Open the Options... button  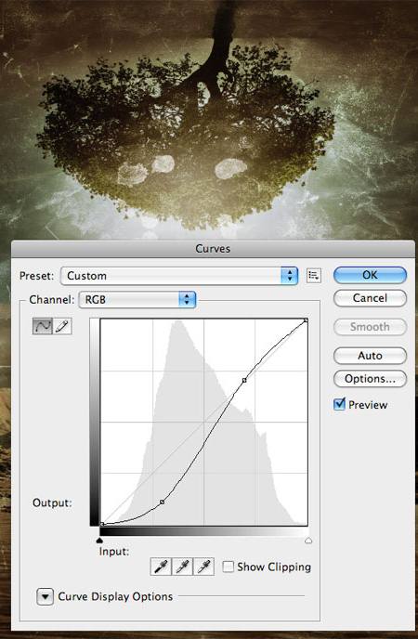point(370,379)
